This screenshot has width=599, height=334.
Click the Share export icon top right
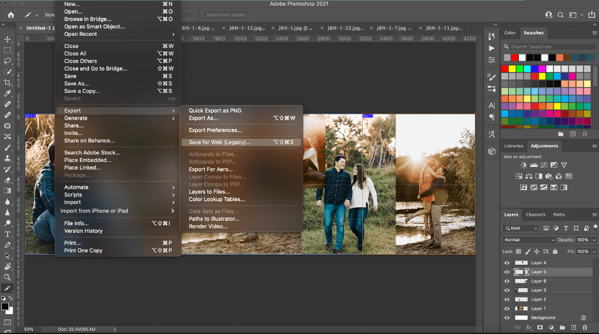pyautogui.click(x=592, y=15)
